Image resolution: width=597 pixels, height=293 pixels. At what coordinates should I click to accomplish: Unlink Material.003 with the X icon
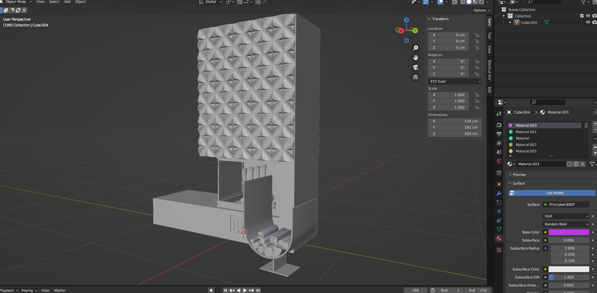coord(582,164)
